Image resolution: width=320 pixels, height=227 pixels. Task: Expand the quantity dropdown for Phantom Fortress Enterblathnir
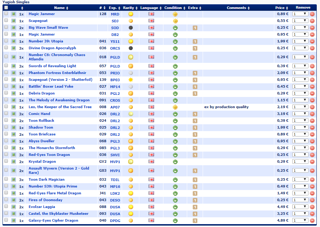(x=300, y=73)
